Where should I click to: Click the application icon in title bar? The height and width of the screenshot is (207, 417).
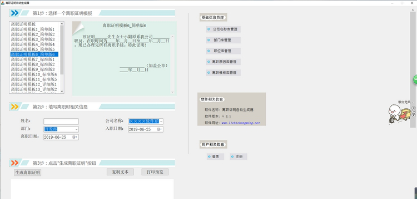click(x=3, y=3)
